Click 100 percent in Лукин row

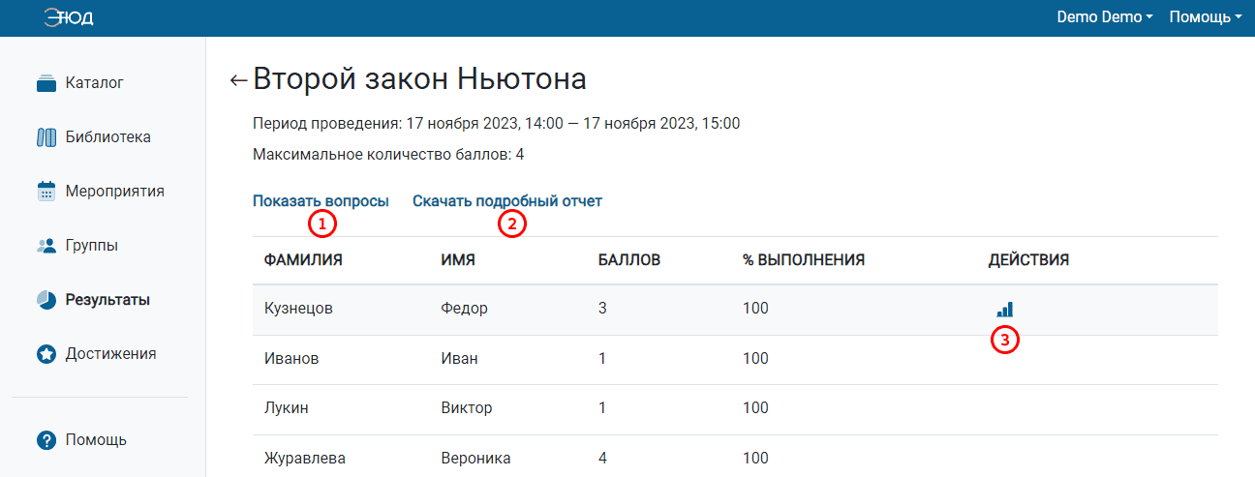tap(755, 408)
